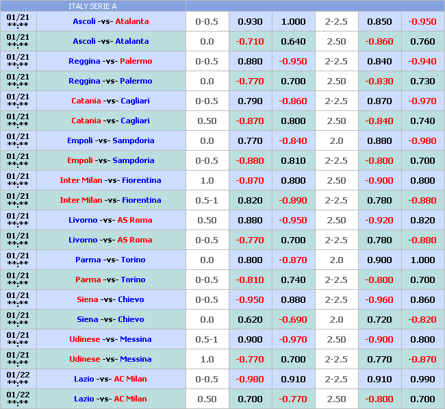Choose the 0.760 over/under odds
The image size is (445, 409).
(x=422, y=41)
